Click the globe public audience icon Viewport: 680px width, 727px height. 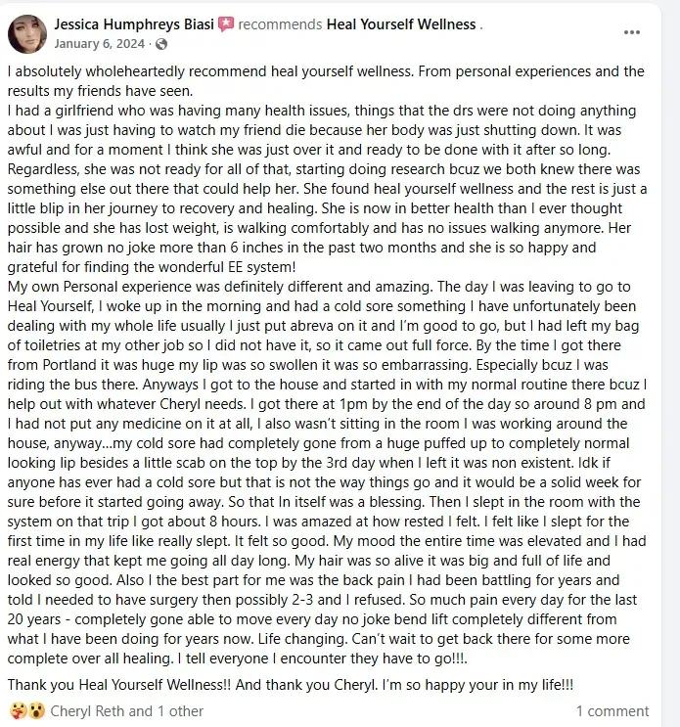(161, 44)
